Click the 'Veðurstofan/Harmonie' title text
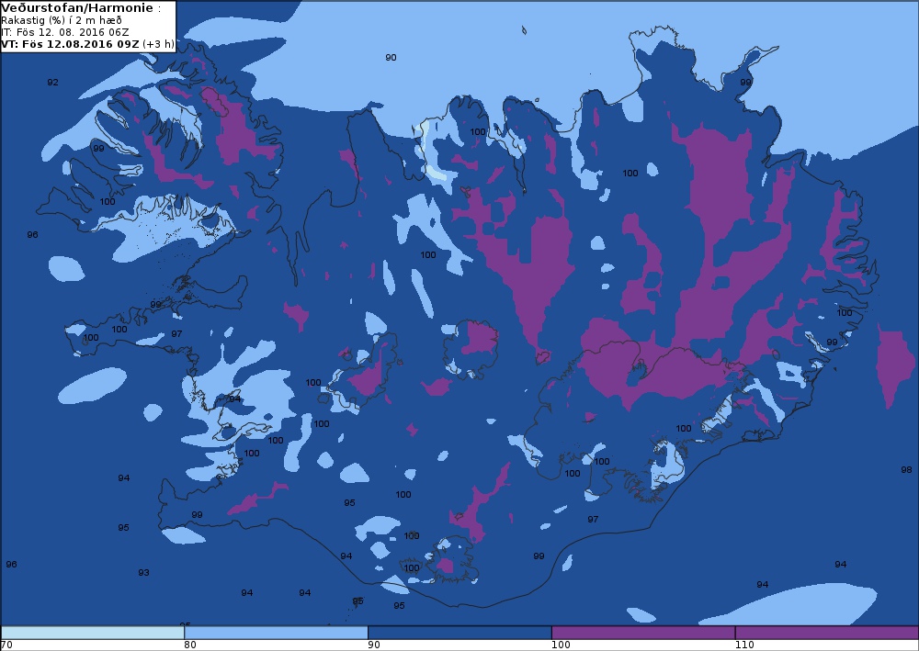919x651 pixels. coord(78,8)
